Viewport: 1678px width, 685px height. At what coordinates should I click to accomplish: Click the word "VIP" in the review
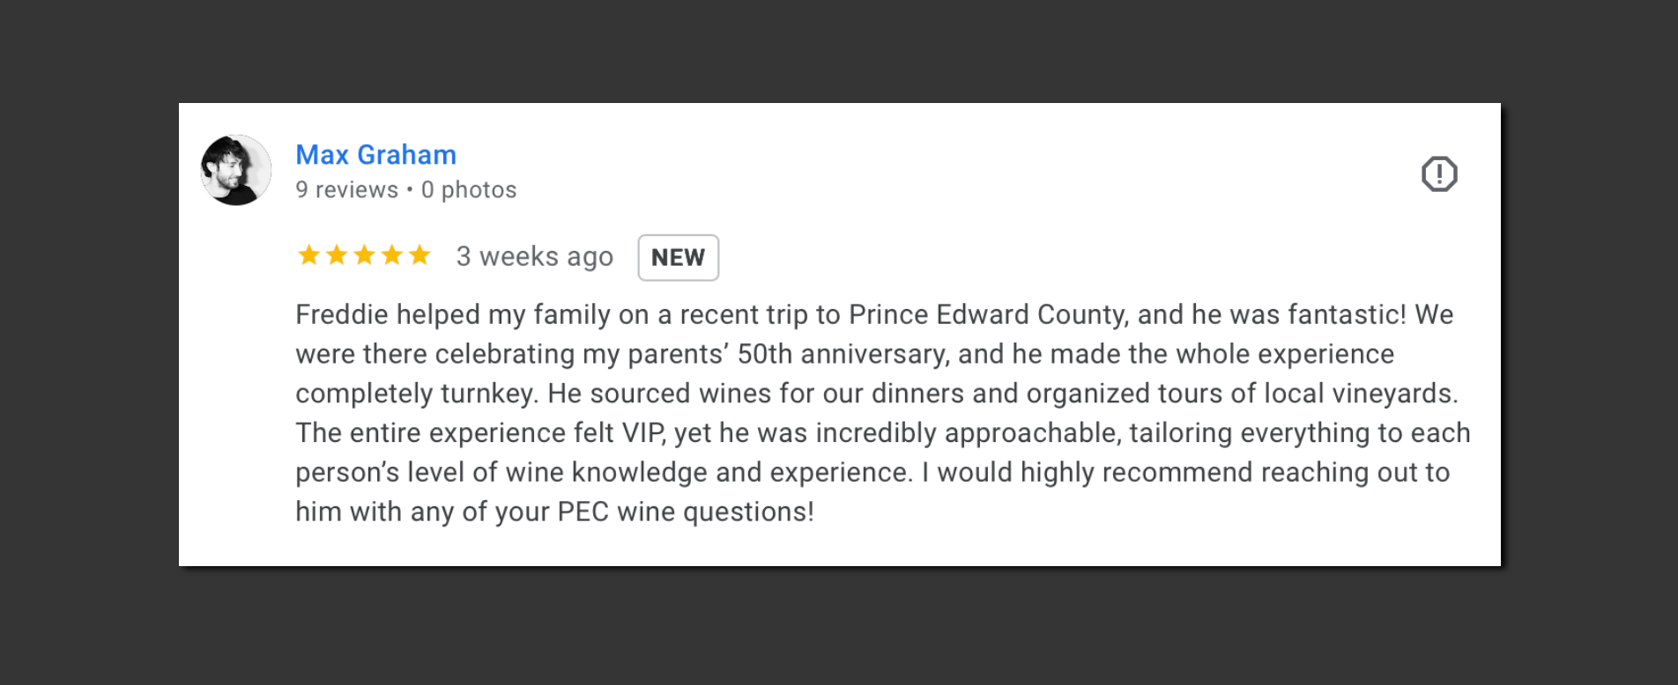(643, 433)
